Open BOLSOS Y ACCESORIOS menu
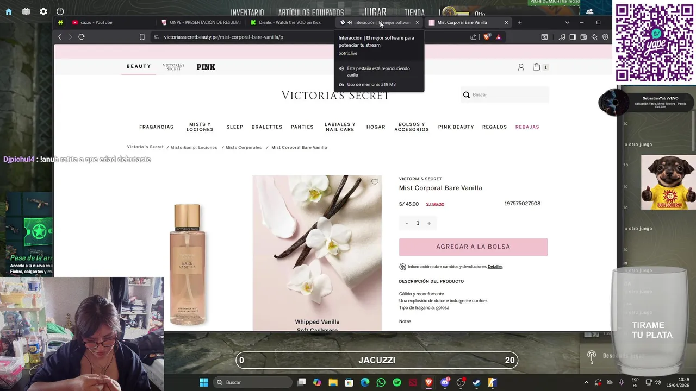This screenshot has height=391, width=696. pyautogui.click(x=412, y=127)
